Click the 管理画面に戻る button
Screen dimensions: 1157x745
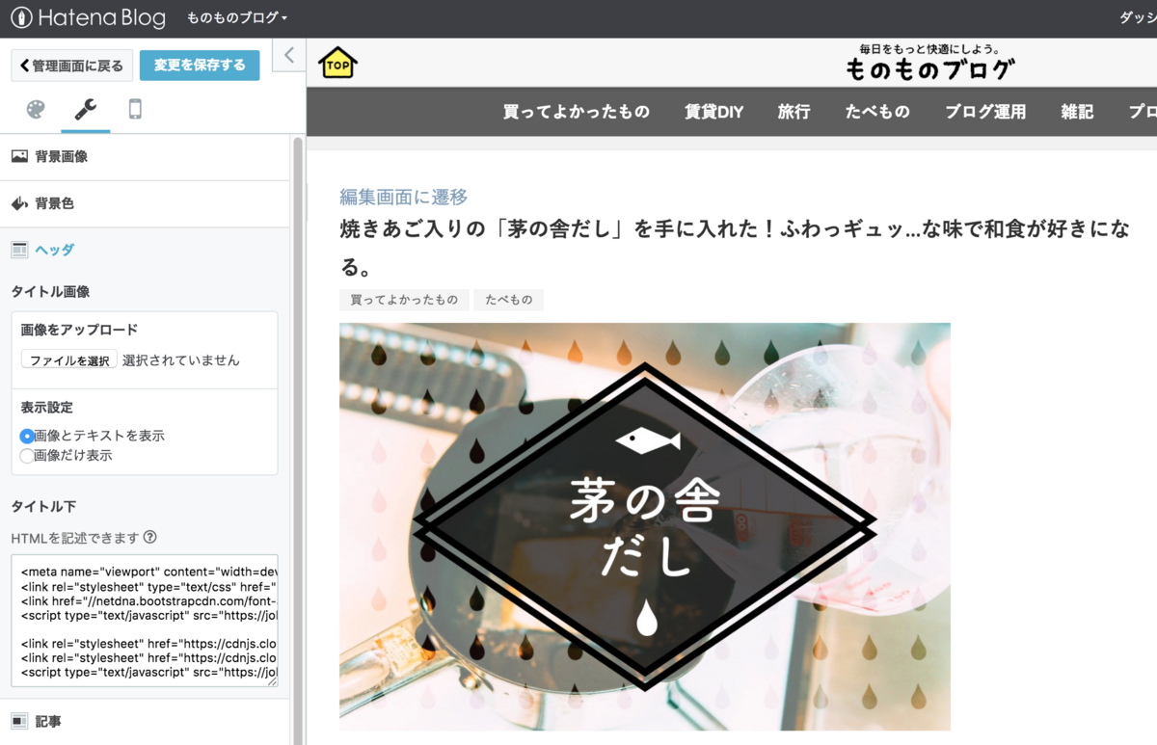[72, 66]
